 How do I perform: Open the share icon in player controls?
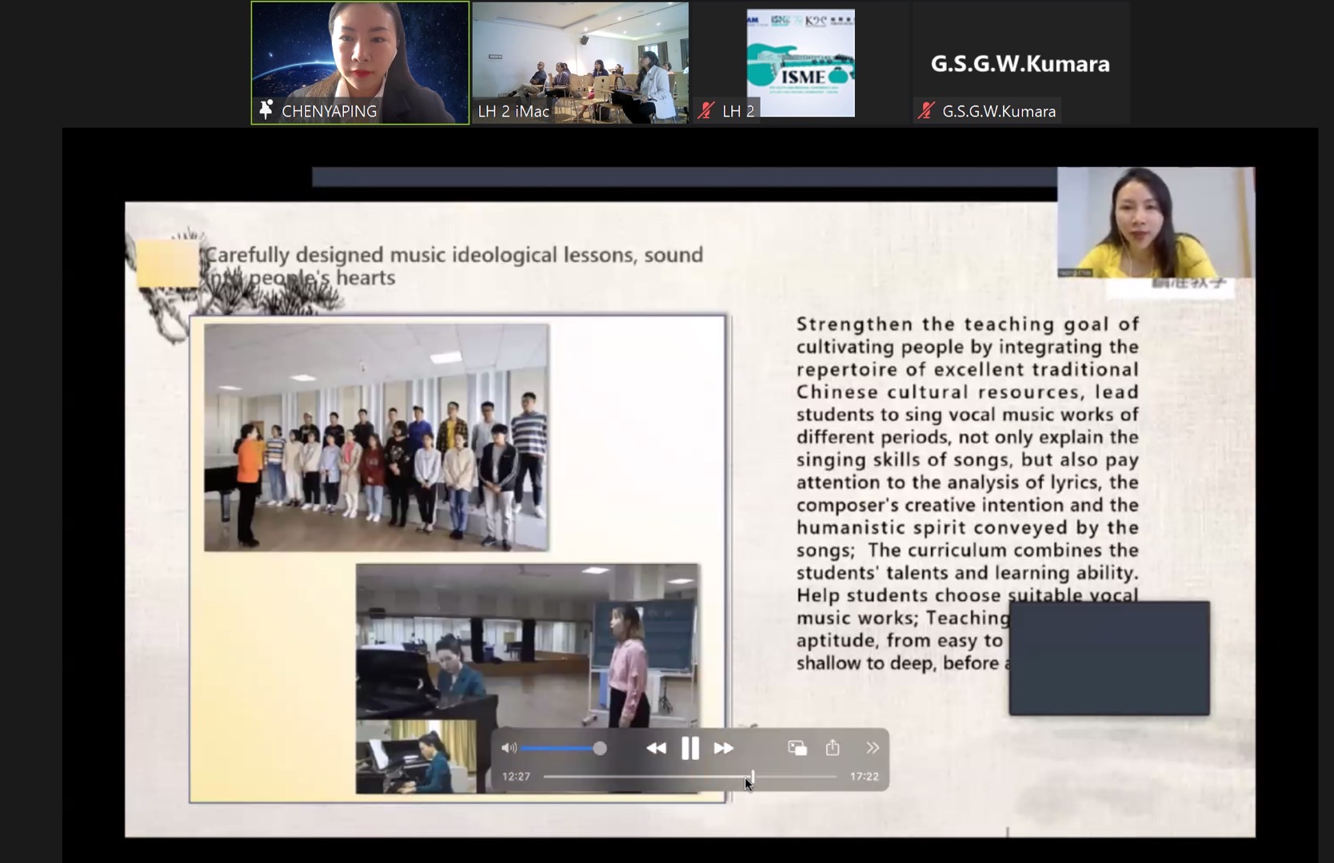pyautogui.click(x=833, y=748)
